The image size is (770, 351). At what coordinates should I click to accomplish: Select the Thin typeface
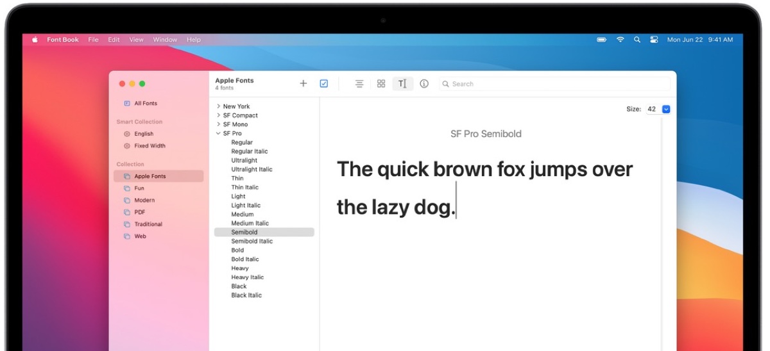(x=237, y=178)
